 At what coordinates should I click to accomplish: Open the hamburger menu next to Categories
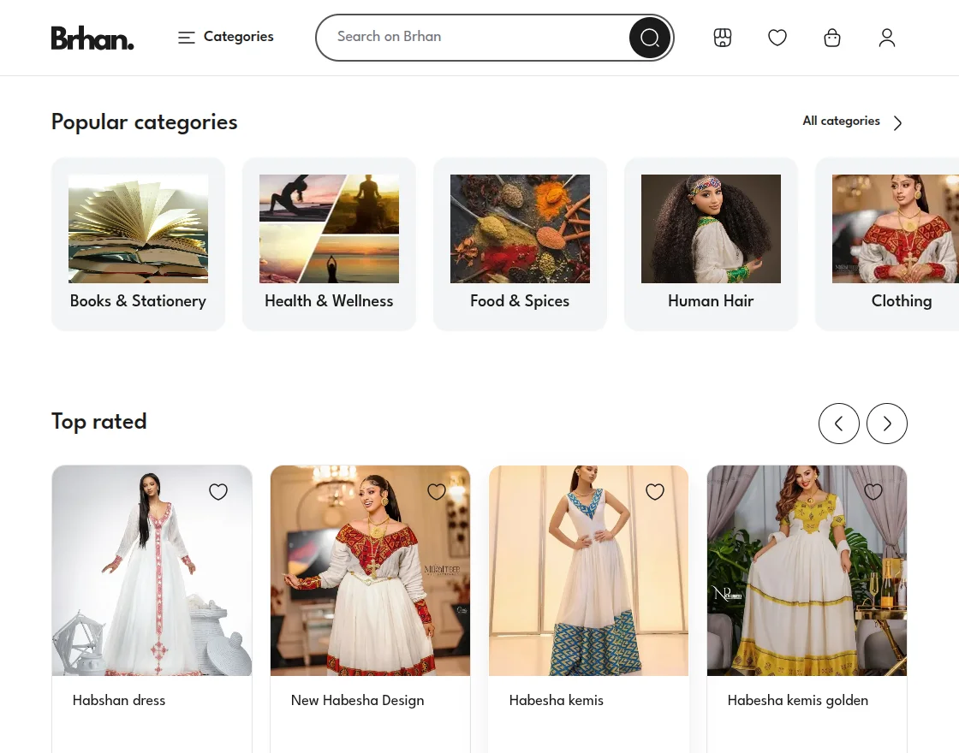(x=187, y=38)
